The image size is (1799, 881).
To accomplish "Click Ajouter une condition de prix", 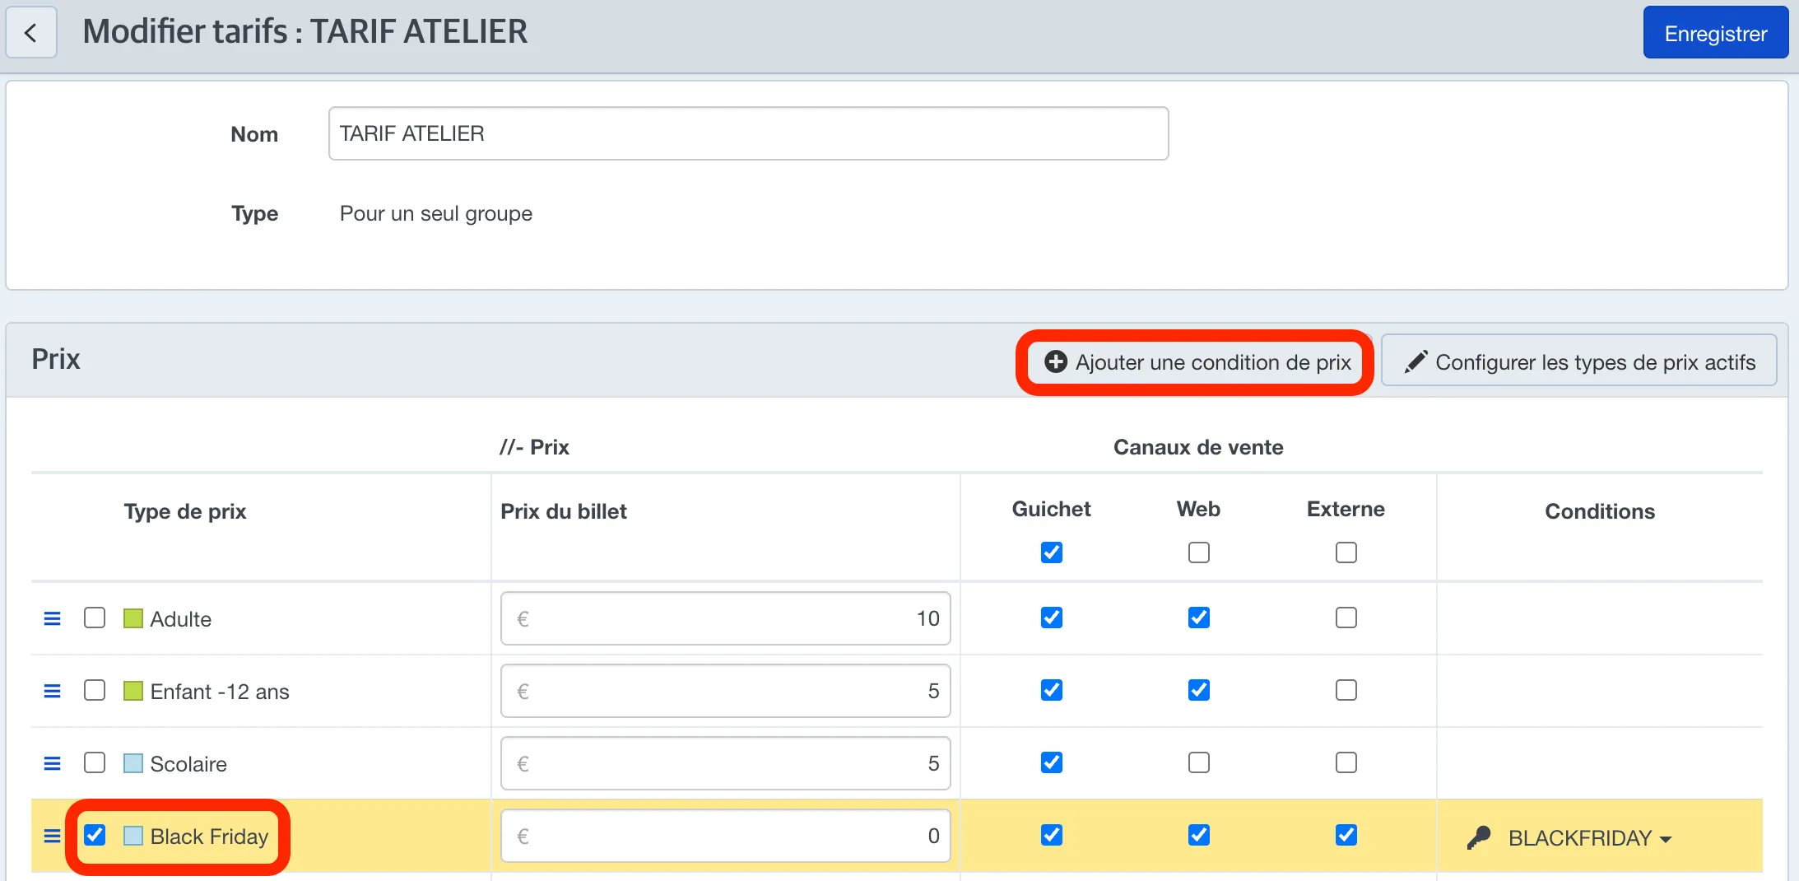I will pyautogui.click(x=1197, y=362).
